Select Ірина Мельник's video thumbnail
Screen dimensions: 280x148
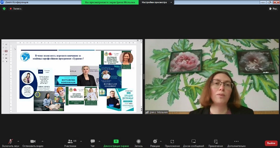(x=212, y=77)
